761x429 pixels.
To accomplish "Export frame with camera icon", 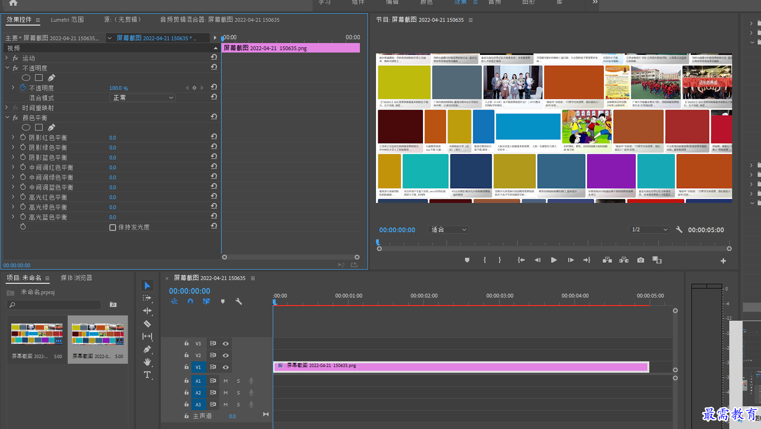I will point(641,260).
